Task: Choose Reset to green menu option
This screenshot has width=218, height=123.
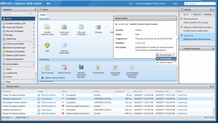Action: tap(166, 62)
